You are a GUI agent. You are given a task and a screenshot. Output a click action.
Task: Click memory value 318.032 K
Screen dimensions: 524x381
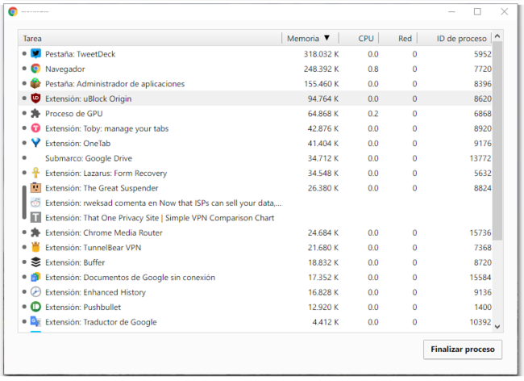(x=321, y=54)
